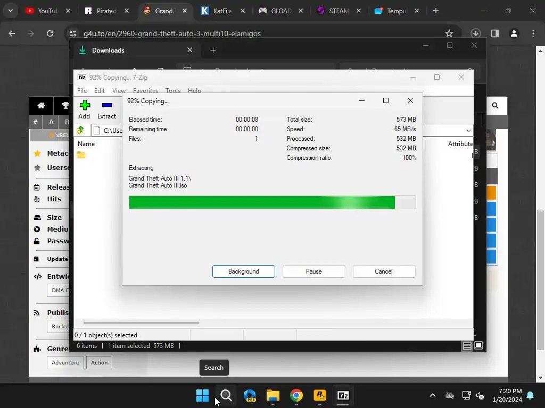545x408 pixels.
Task: Expand the 7-Zip path dropdown
Action: pyautogui.click(x=468, y=131)
